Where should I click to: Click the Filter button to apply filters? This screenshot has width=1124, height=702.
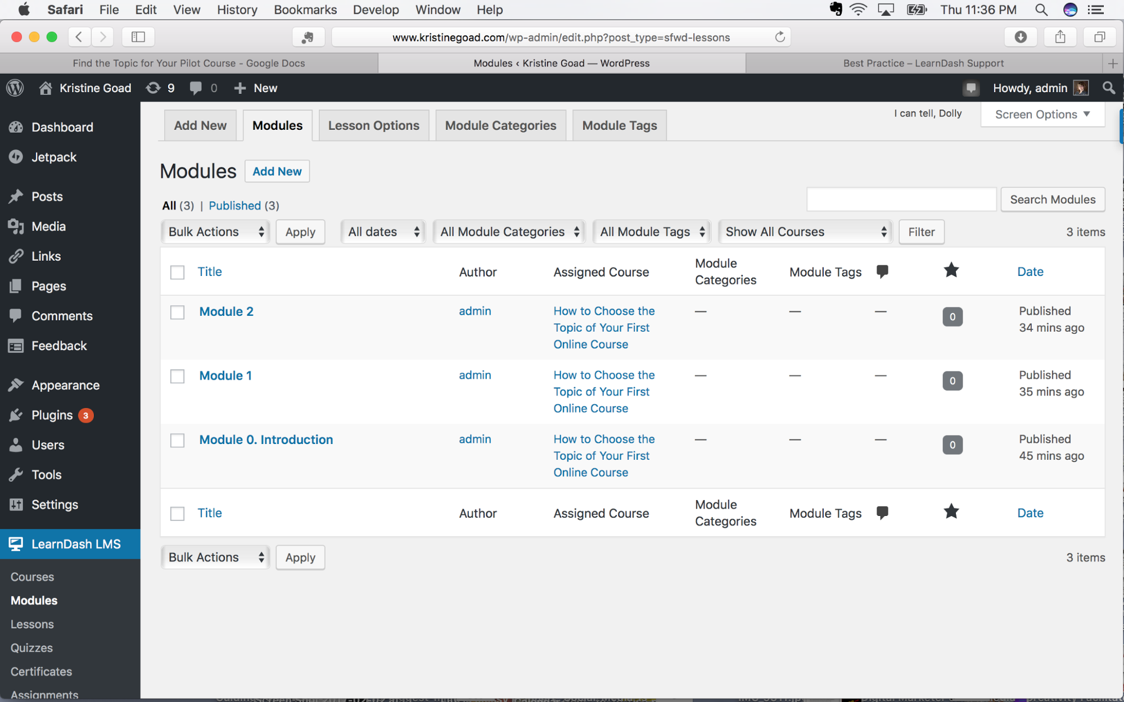click(921, 232)
